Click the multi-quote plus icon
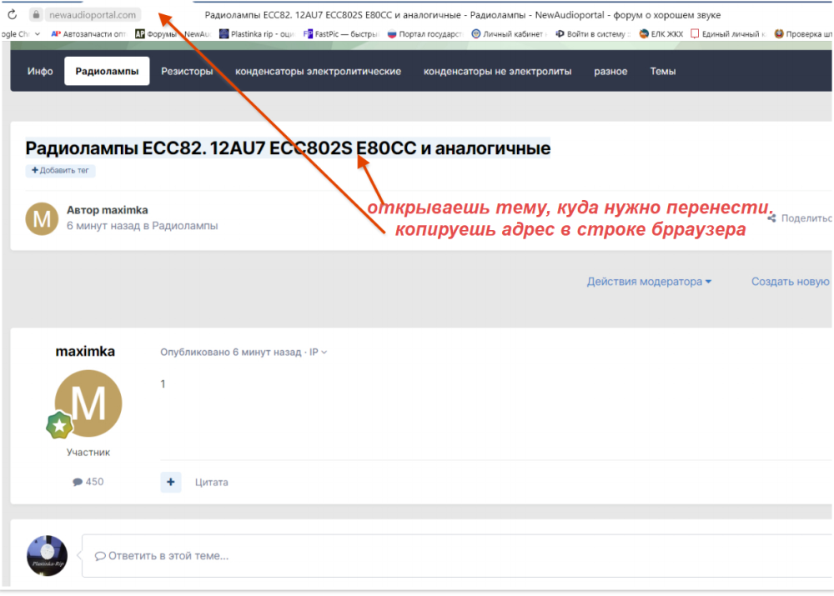 pos(171,482)
